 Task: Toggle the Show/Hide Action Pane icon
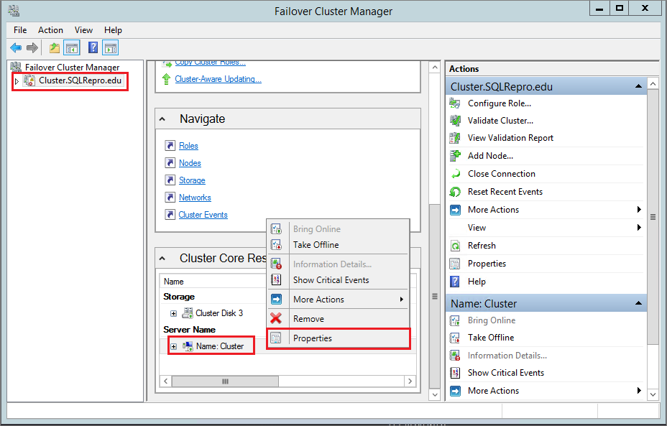(110, 47)
